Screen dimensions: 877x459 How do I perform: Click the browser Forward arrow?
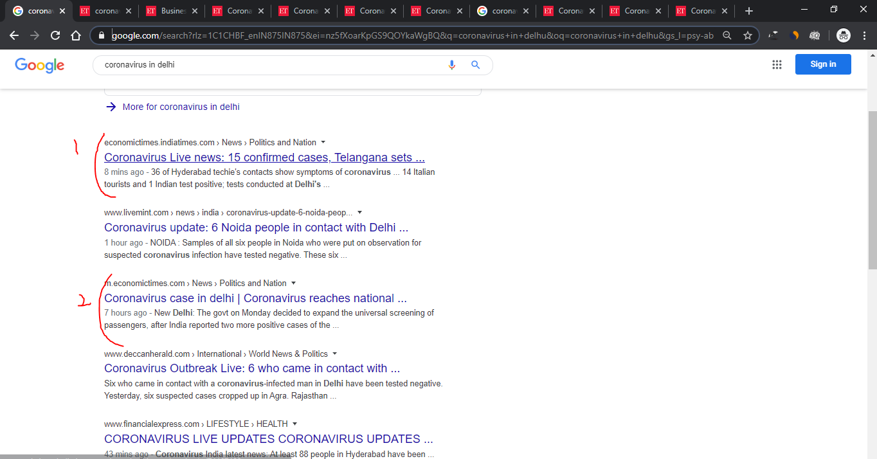click(x=35, y=36)
